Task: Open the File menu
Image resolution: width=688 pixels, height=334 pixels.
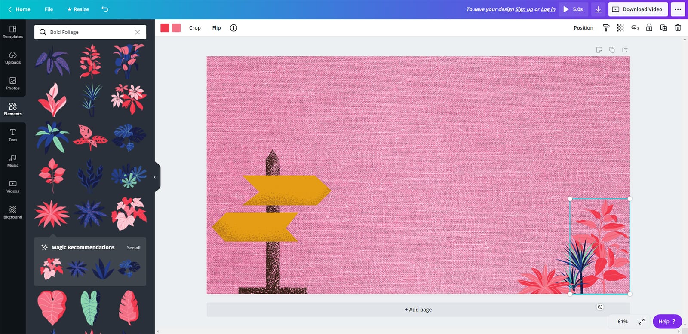Action: tap(49, 9)
